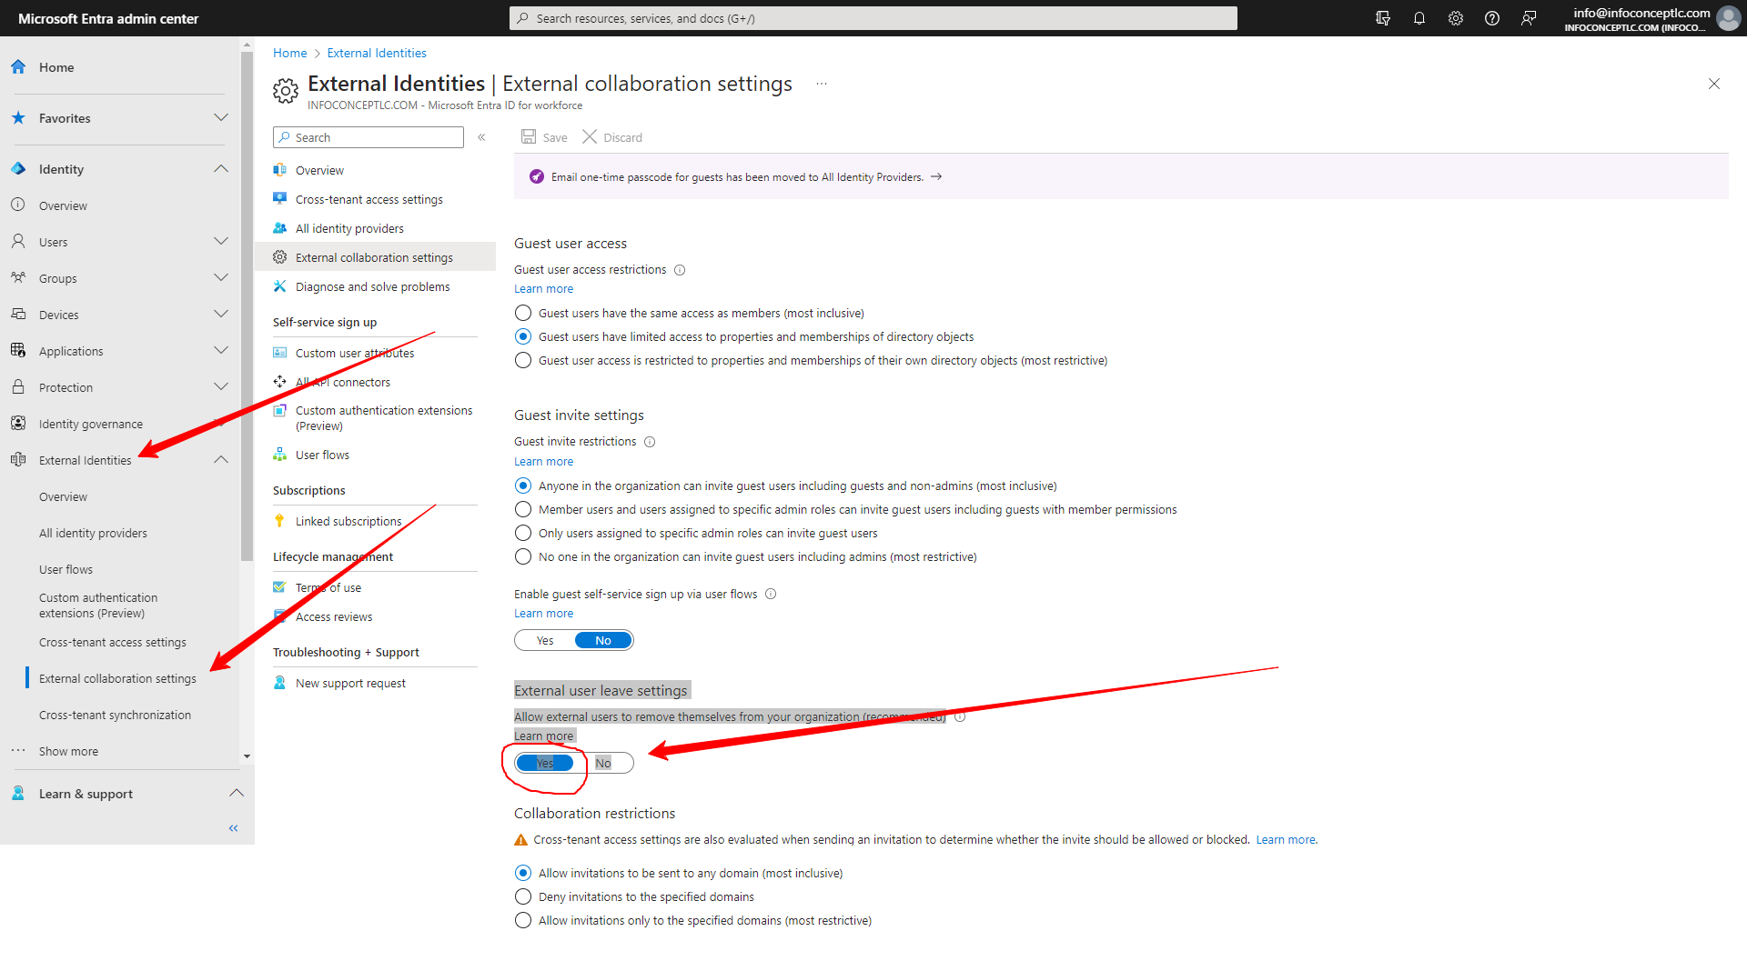Select deny invitations to specified domains

coord(523,896)
